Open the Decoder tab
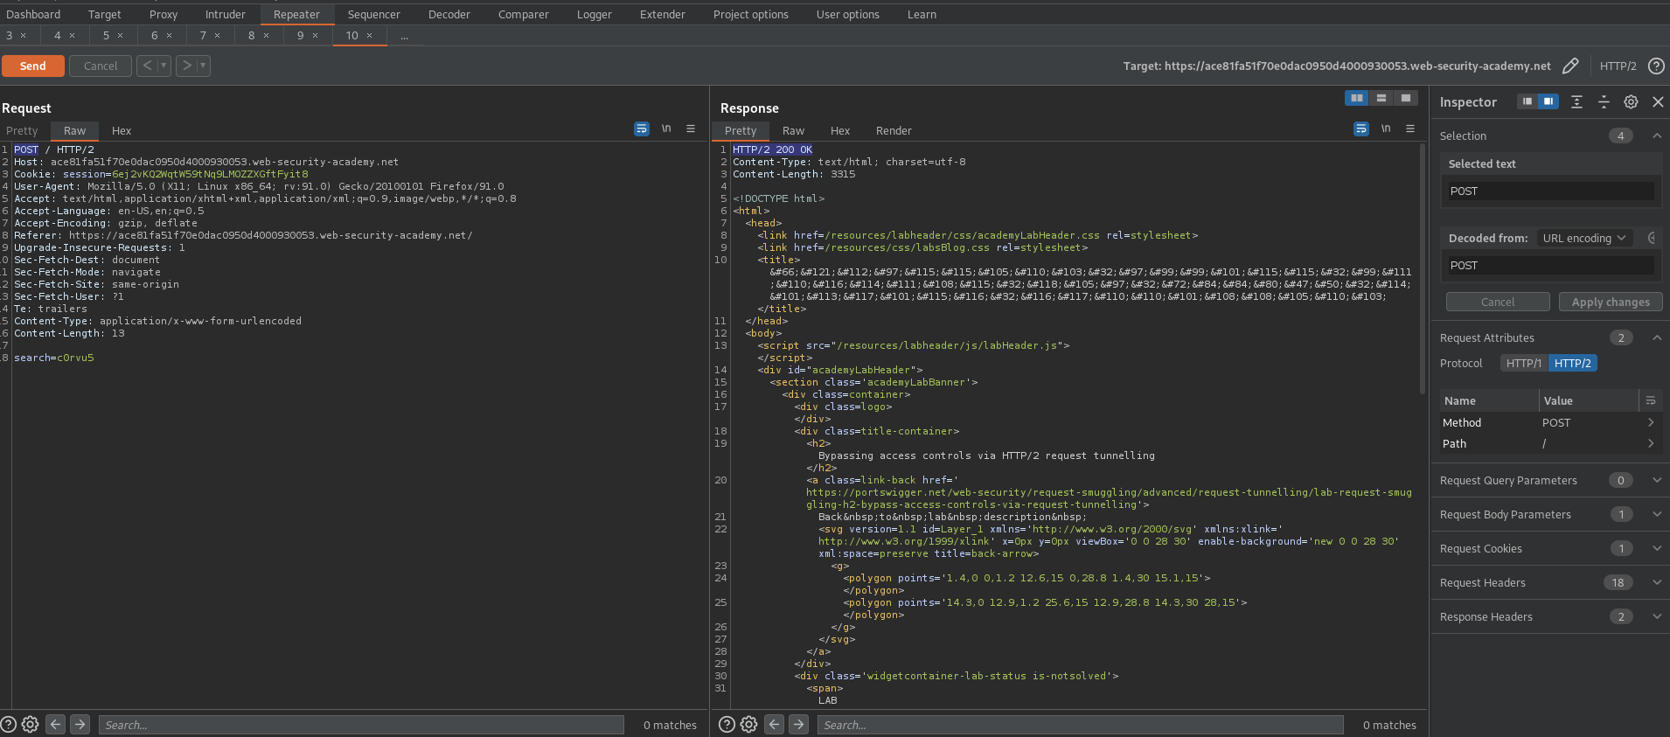 point(449,14)
